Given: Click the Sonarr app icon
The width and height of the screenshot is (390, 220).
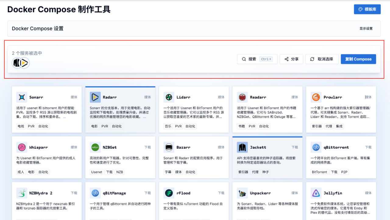Looking at the screenshot, I should 22,97.
